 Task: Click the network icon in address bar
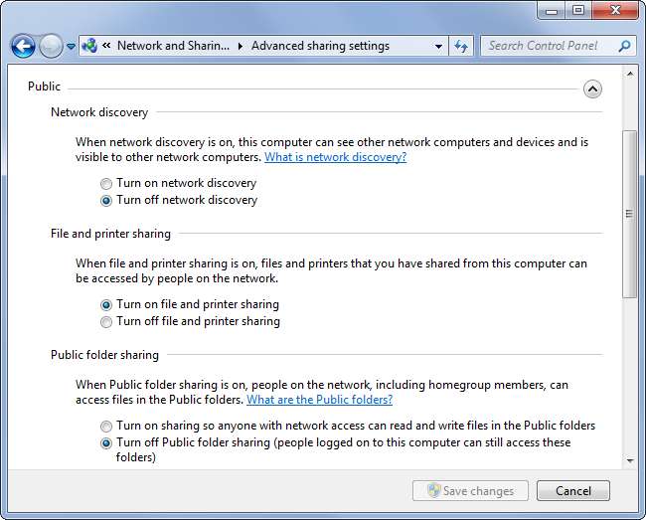(x=89, y=46)
